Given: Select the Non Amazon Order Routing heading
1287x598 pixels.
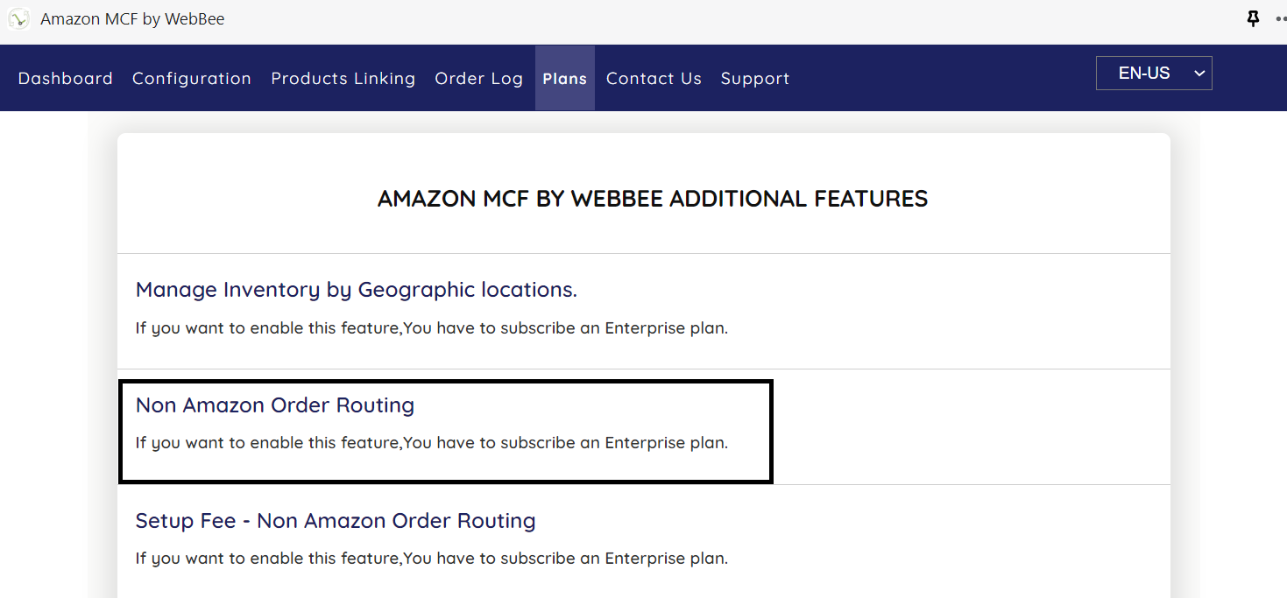Looking at the screenshot, I should click(275, 405).
